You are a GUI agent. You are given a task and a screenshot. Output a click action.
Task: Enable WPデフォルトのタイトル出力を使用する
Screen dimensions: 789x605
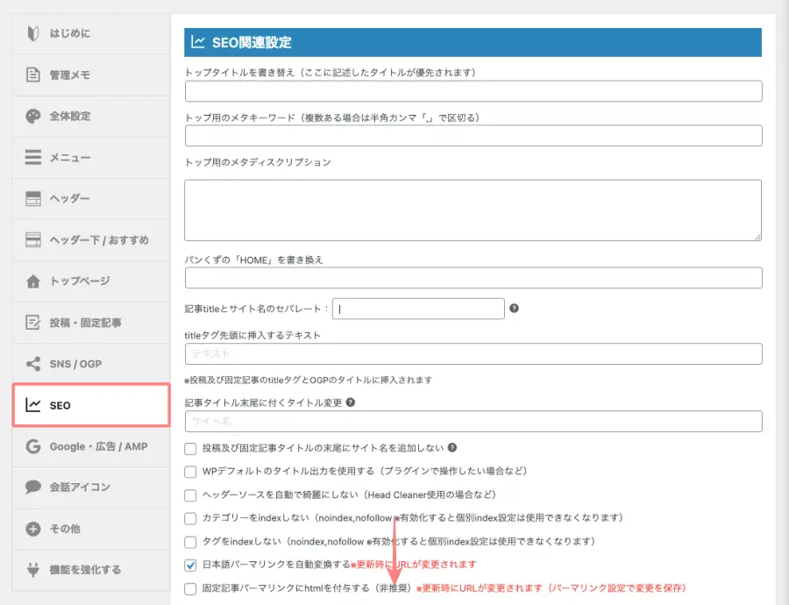[190, 471]
